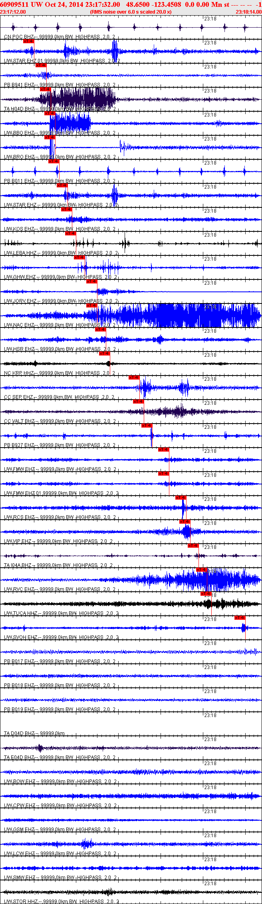Click the start time 23:17:12.00 label
This screenshot has width=262, height=904.
click(x=13, y=12)
